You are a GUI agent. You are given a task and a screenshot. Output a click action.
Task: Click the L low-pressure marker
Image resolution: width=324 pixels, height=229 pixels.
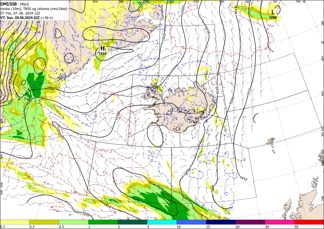273,12
